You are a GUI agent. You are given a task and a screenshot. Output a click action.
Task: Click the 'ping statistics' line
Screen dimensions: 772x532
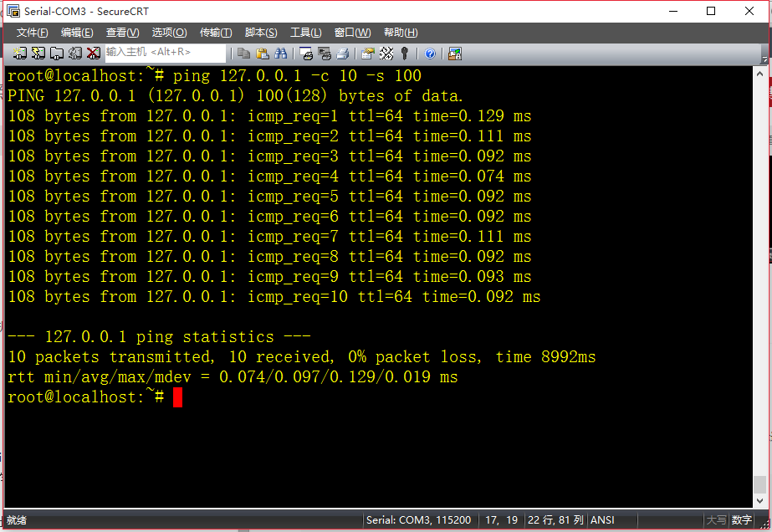(x=159, y=337)
